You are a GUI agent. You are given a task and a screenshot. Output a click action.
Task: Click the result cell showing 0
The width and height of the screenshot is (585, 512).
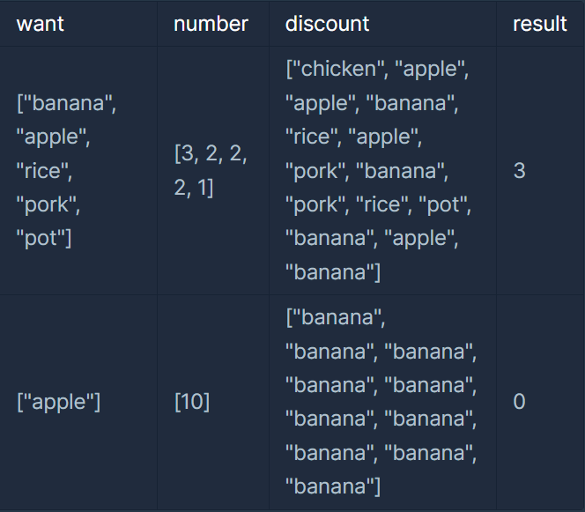tap(540, 402)
